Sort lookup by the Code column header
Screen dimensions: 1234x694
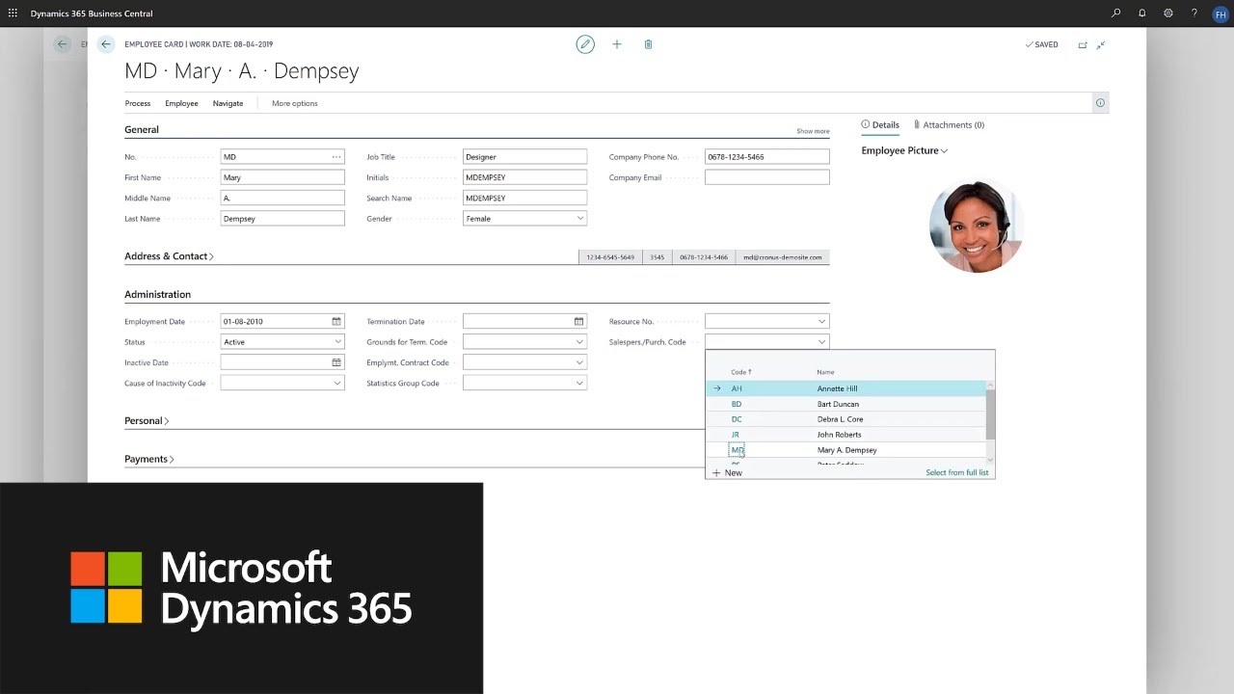(740, 372)
